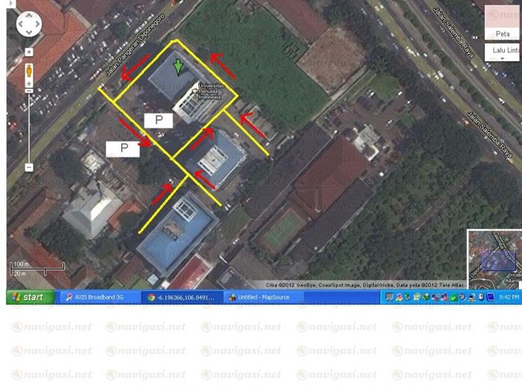This screenshot has width=522, height=392.
Task: Expand the side panel arrow at top-left
Action: [x=11, y=4]
